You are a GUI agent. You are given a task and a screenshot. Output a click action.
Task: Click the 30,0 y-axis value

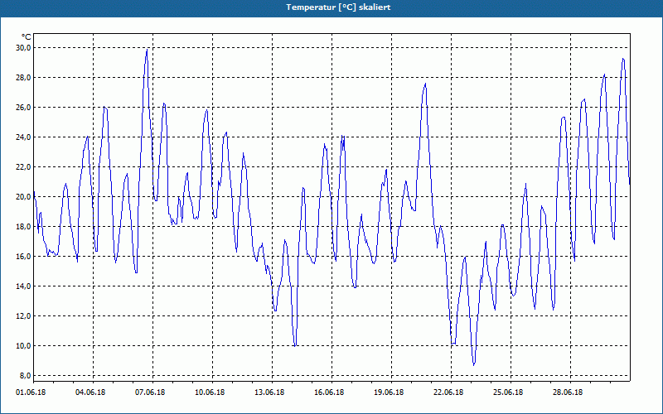coord(23,48)
